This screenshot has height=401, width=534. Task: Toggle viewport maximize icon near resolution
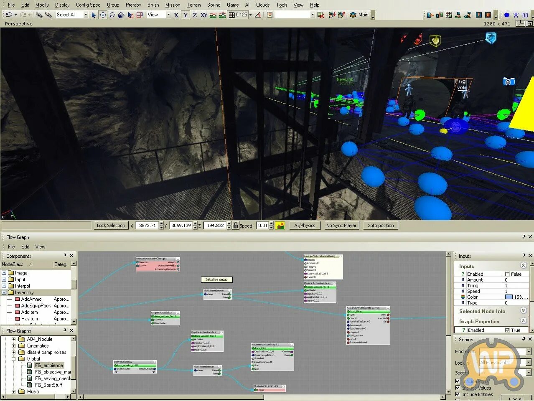529,23
